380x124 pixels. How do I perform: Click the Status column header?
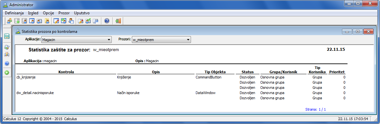[247, 72]
